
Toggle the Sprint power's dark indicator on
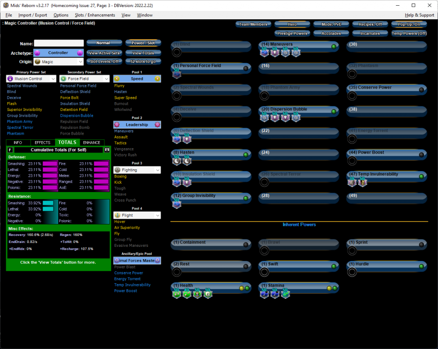coord(421,244)
